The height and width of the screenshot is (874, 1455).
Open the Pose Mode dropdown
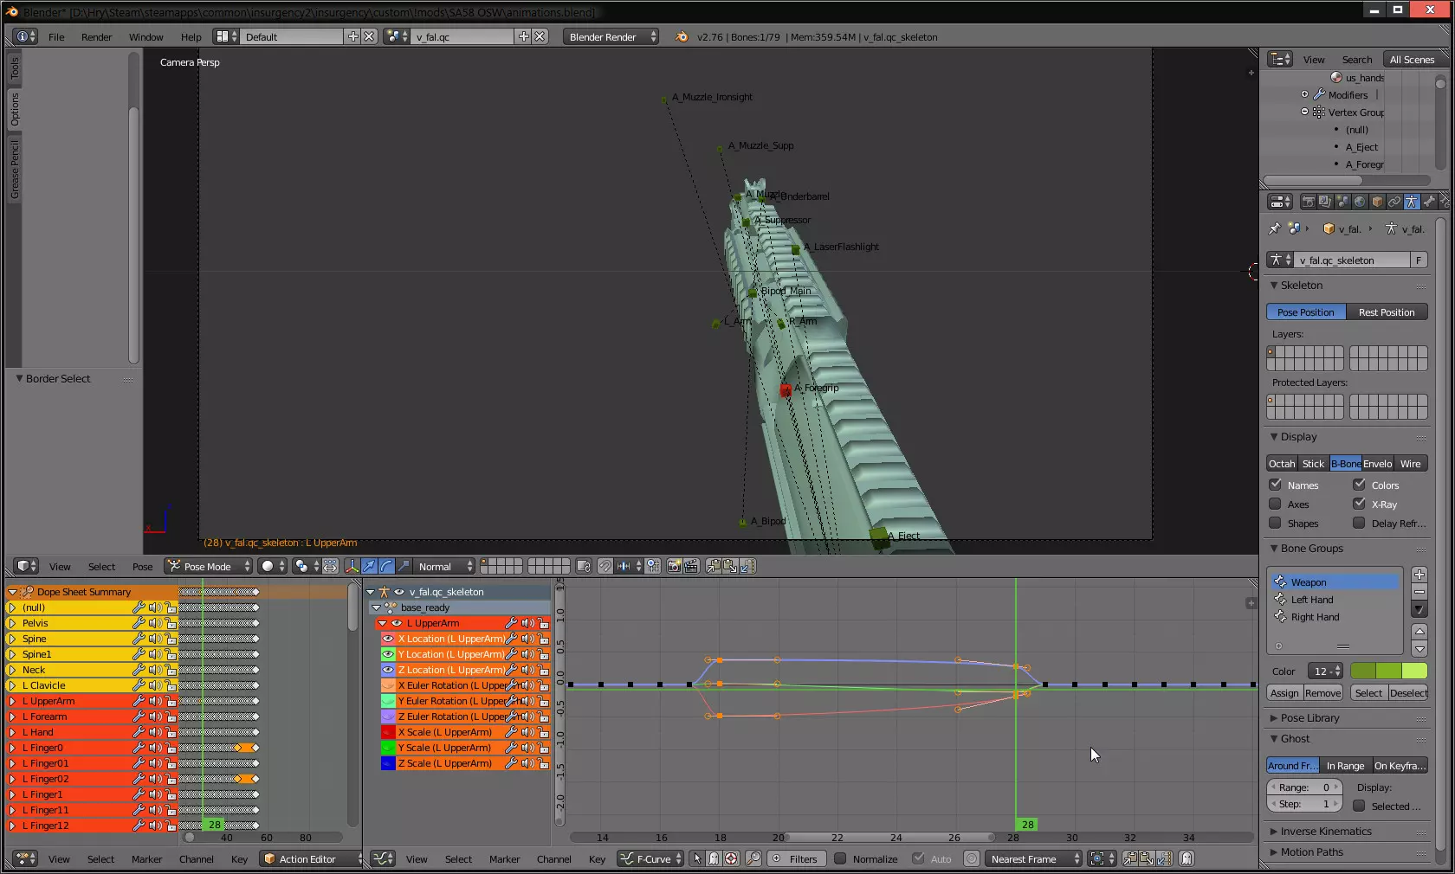coord(209,566)
